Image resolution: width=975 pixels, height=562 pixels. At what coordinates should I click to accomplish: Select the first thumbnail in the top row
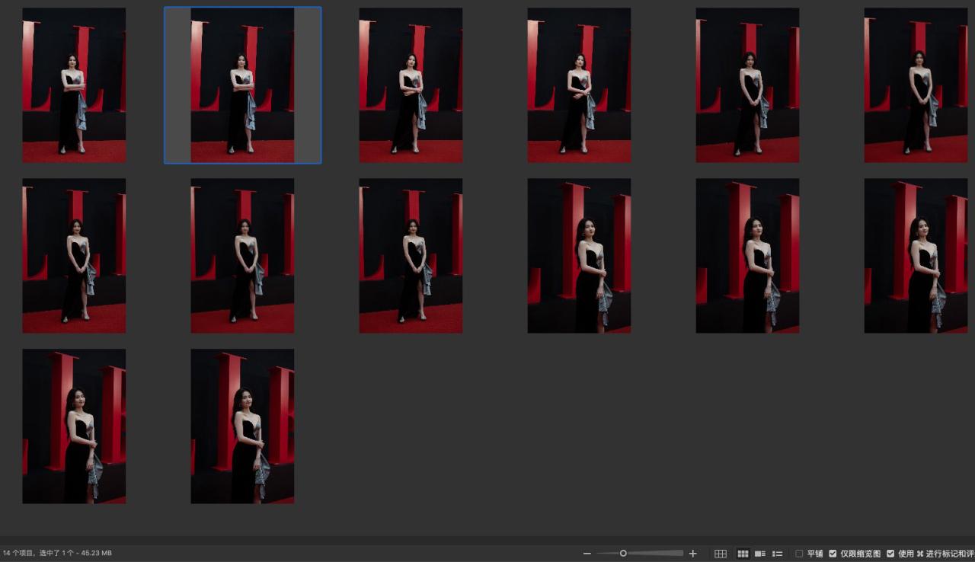[74, 85]
